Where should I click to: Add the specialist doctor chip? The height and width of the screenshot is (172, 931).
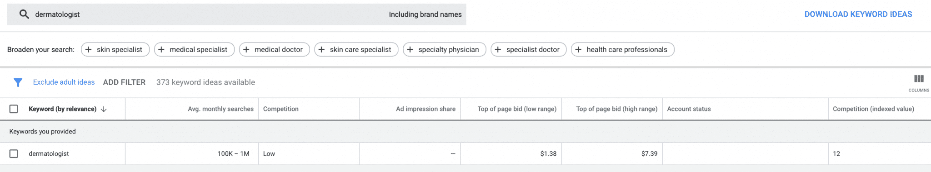[x=528, y=49]
